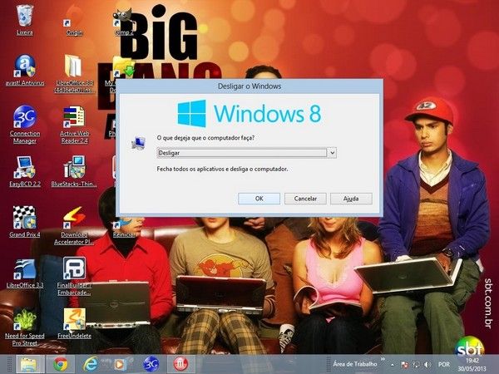Open Internet Explorer from the taskbar
499x374 pixels.
[x=91, y=364]
